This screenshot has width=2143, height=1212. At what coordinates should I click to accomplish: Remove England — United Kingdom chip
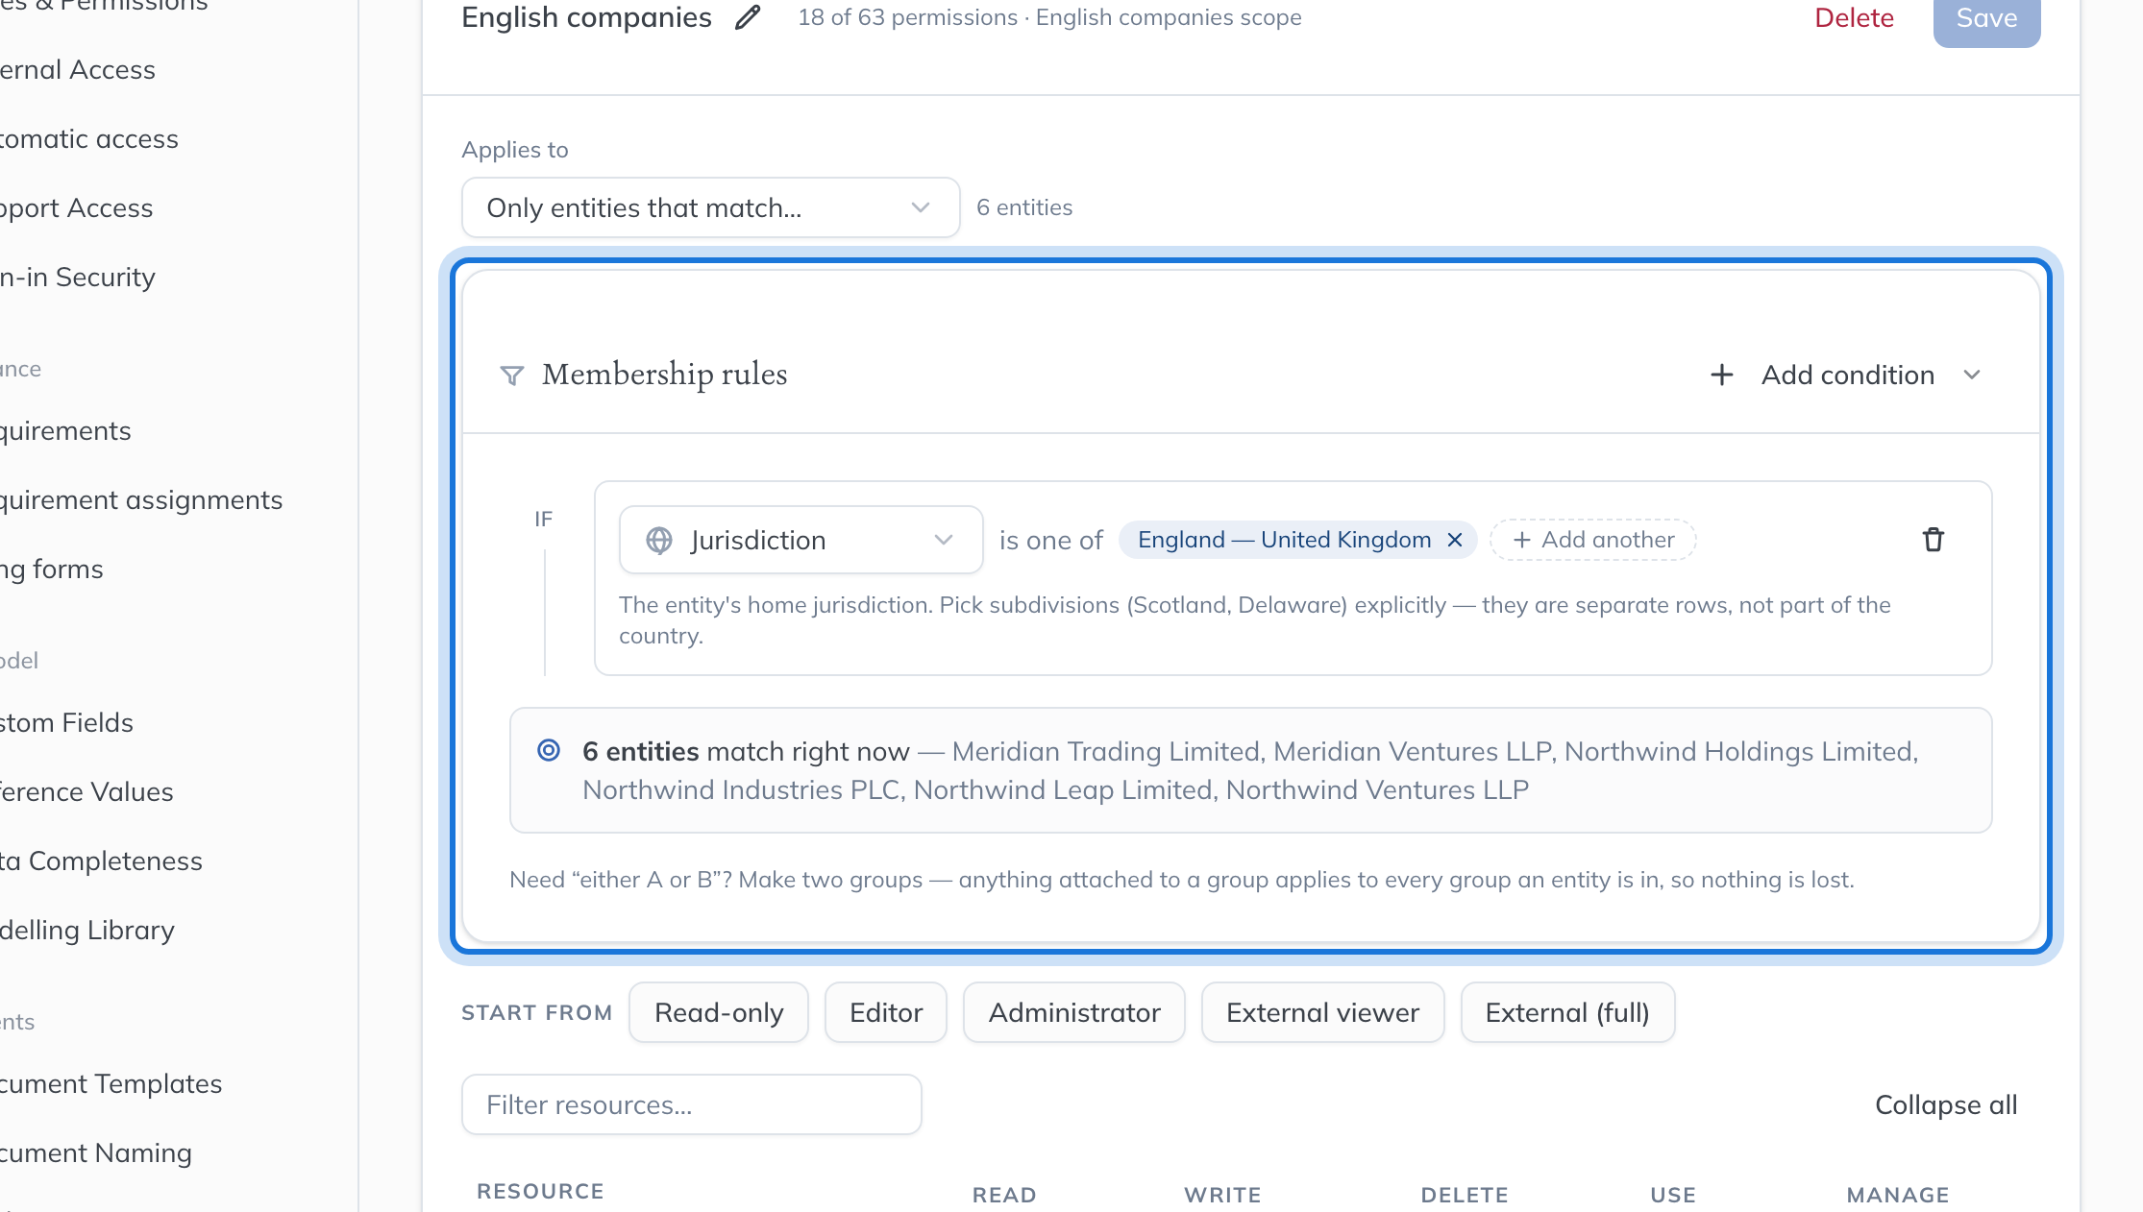(1455, 540)
